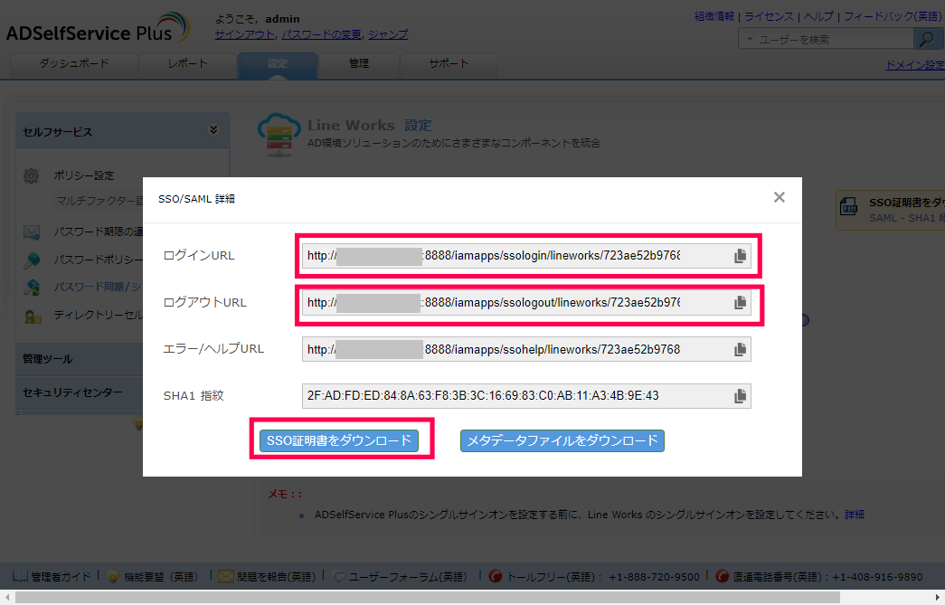
Task: Open the サポート tab
Action: (x=449, y=64)
